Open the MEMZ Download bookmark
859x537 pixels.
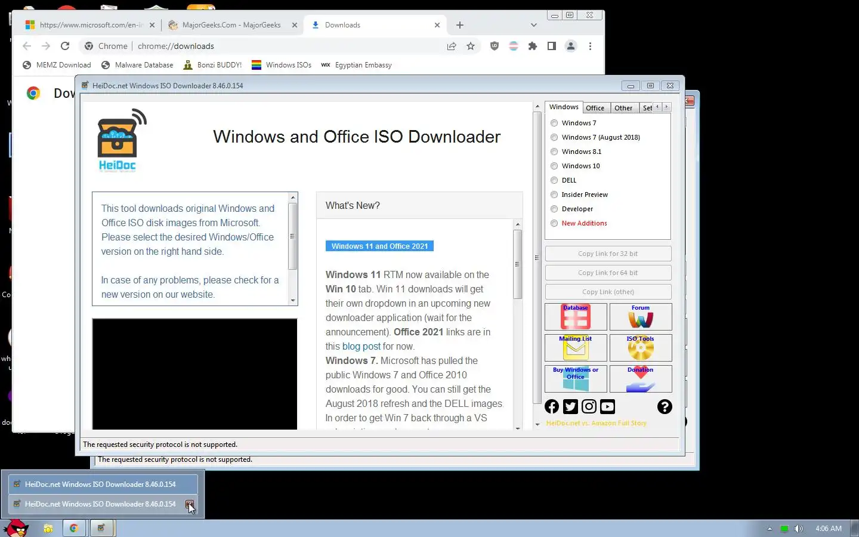(x=57, y=65)
